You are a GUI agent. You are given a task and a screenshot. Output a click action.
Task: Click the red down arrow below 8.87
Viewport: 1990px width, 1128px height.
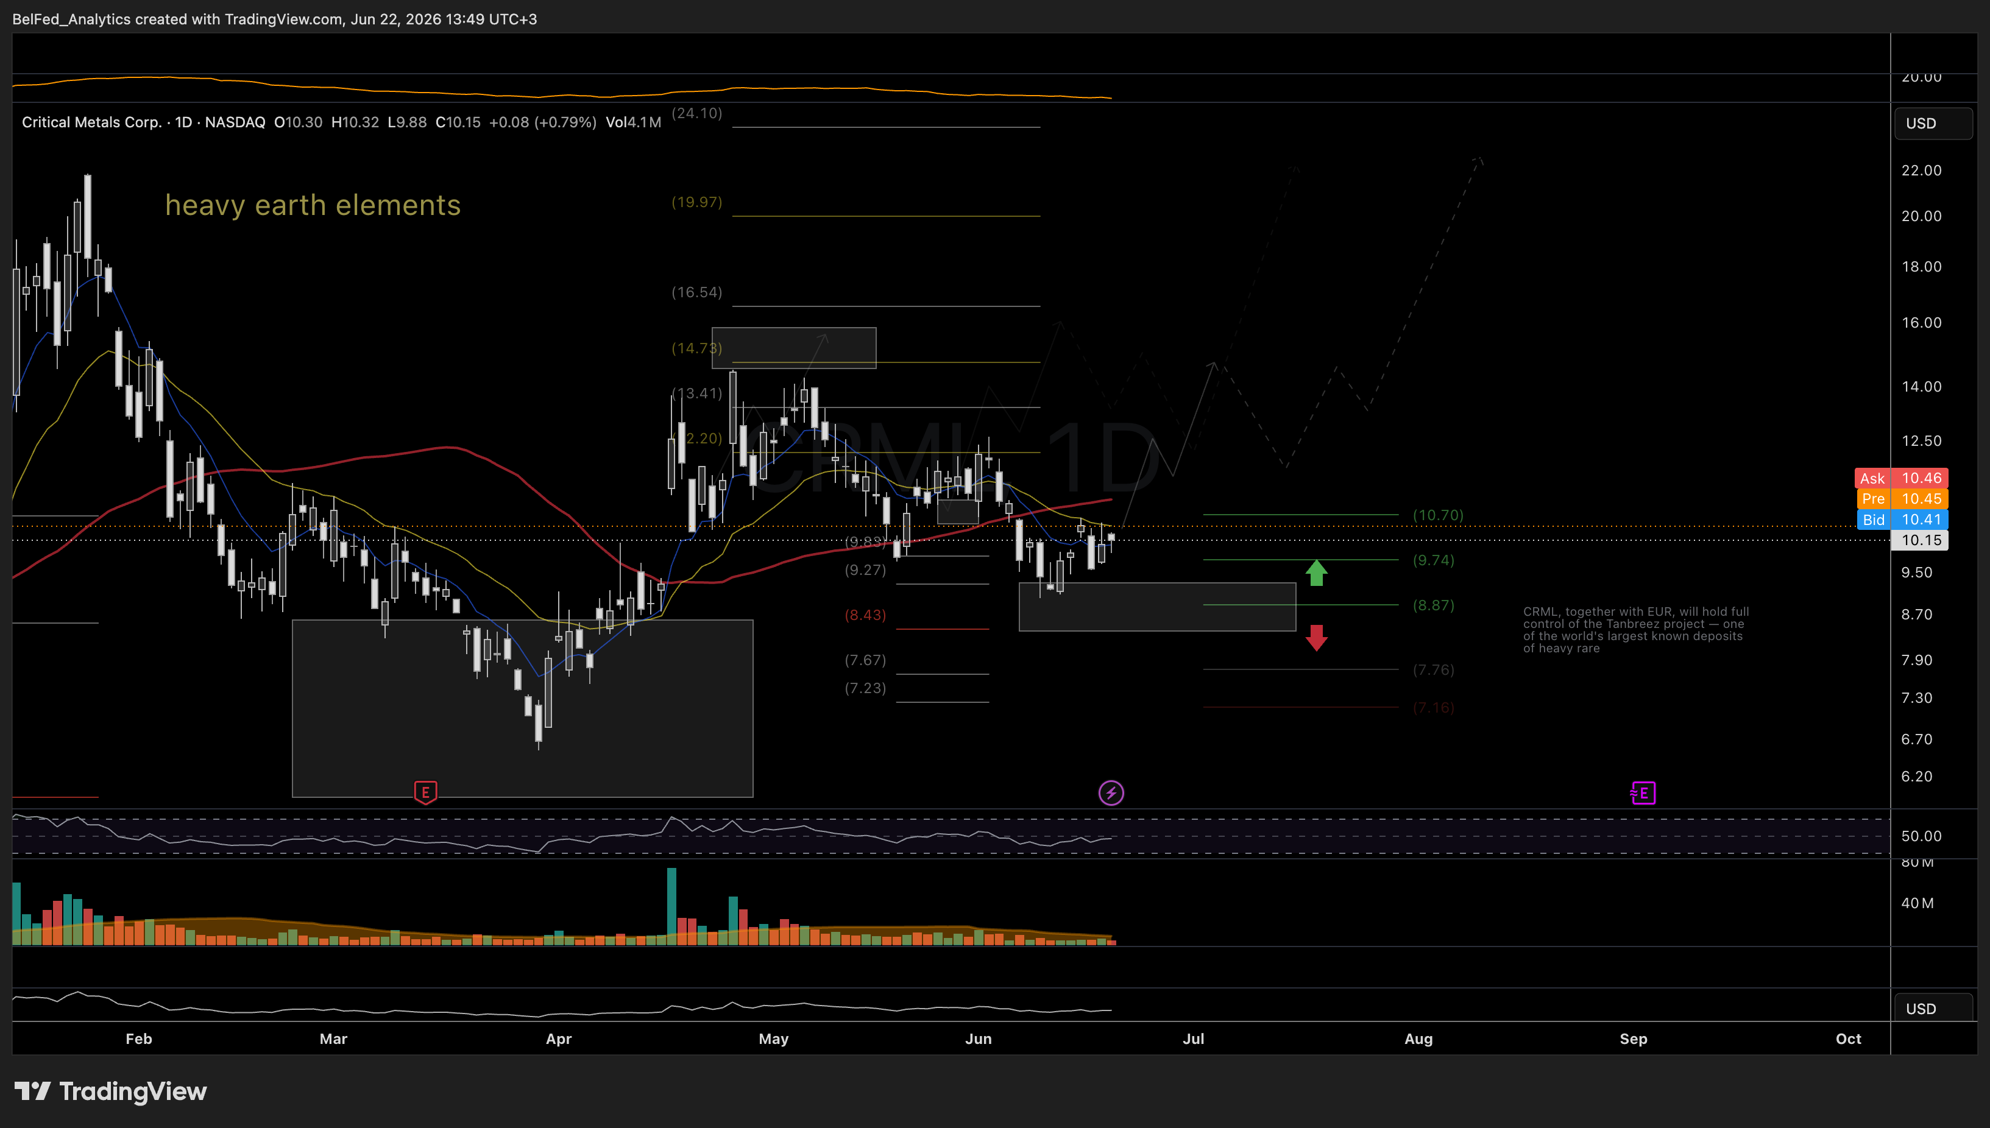(x=1317, y=638)
